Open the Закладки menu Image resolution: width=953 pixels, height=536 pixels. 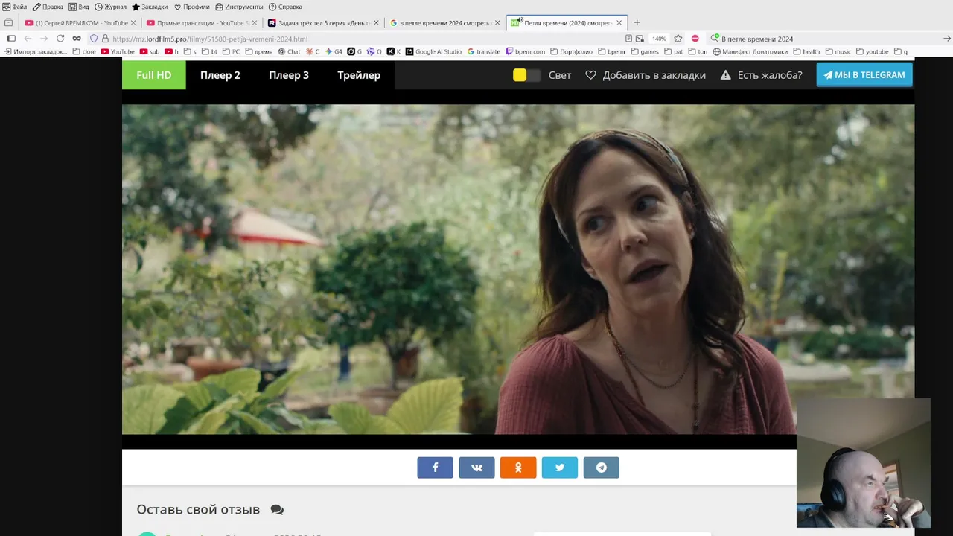pyautogui.click(x=150, y=7)
